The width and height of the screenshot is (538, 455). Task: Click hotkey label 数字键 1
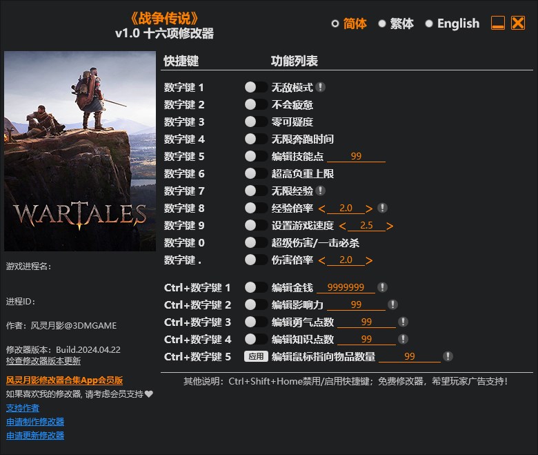coord(184,87)
